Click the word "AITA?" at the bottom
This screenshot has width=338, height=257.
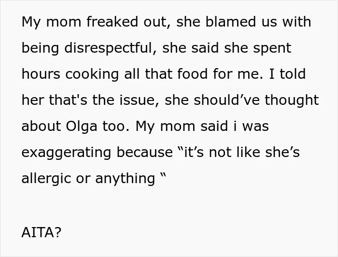click(42, 232)
